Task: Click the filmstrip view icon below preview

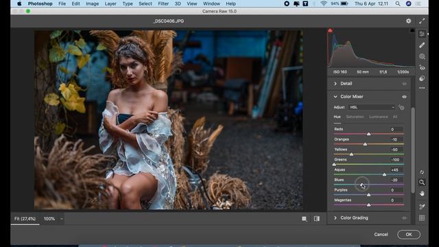Action: coord(305,219)
